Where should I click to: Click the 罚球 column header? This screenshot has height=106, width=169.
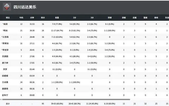[110, 17]
